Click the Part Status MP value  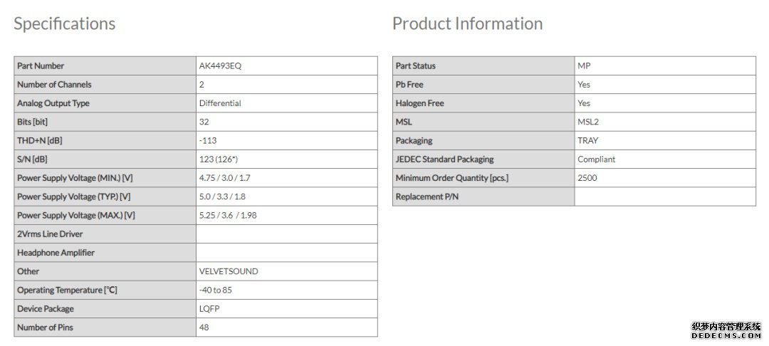click(x=585, y=66)
